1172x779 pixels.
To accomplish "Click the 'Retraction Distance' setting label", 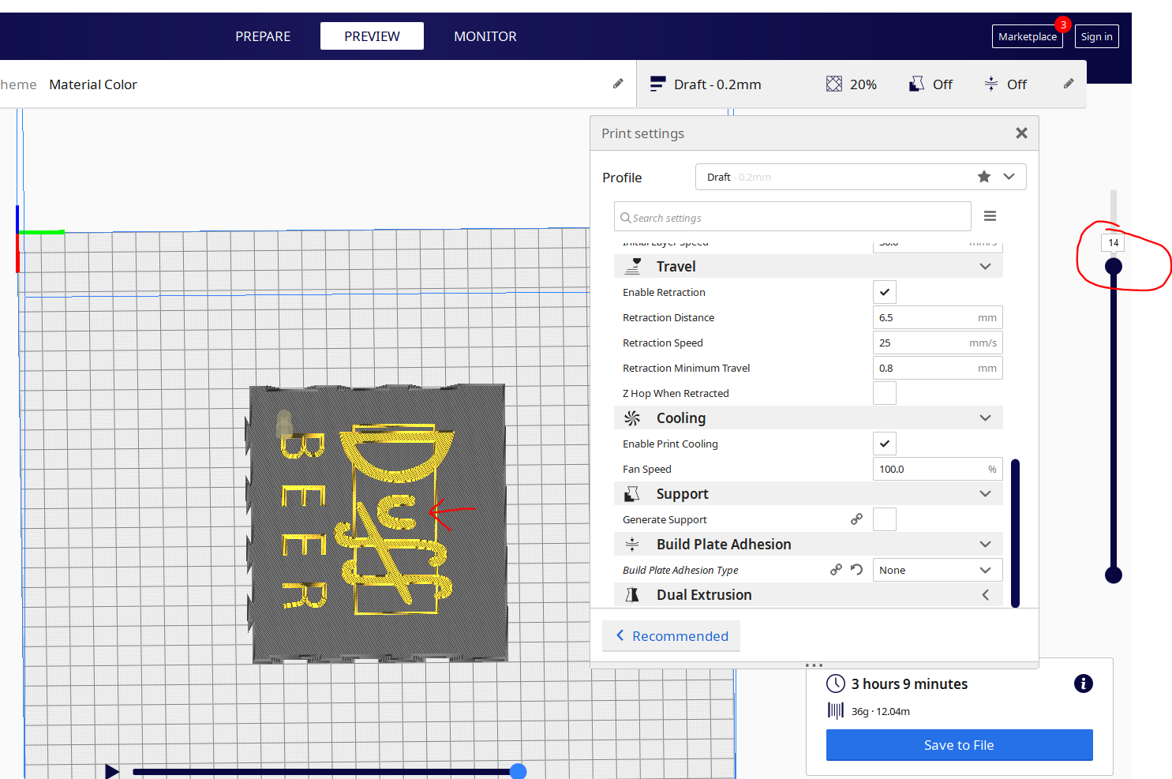I will click(x=668, y=317).
